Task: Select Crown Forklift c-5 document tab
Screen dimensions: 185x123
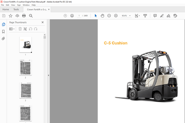Action: click(37, 10)
